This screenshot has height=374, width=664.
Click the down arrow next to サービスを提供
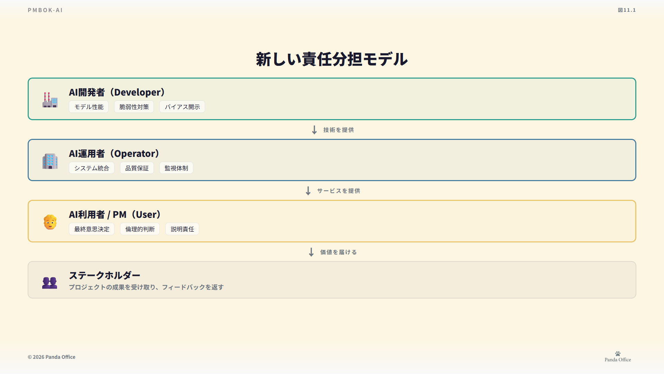point(308,191)
